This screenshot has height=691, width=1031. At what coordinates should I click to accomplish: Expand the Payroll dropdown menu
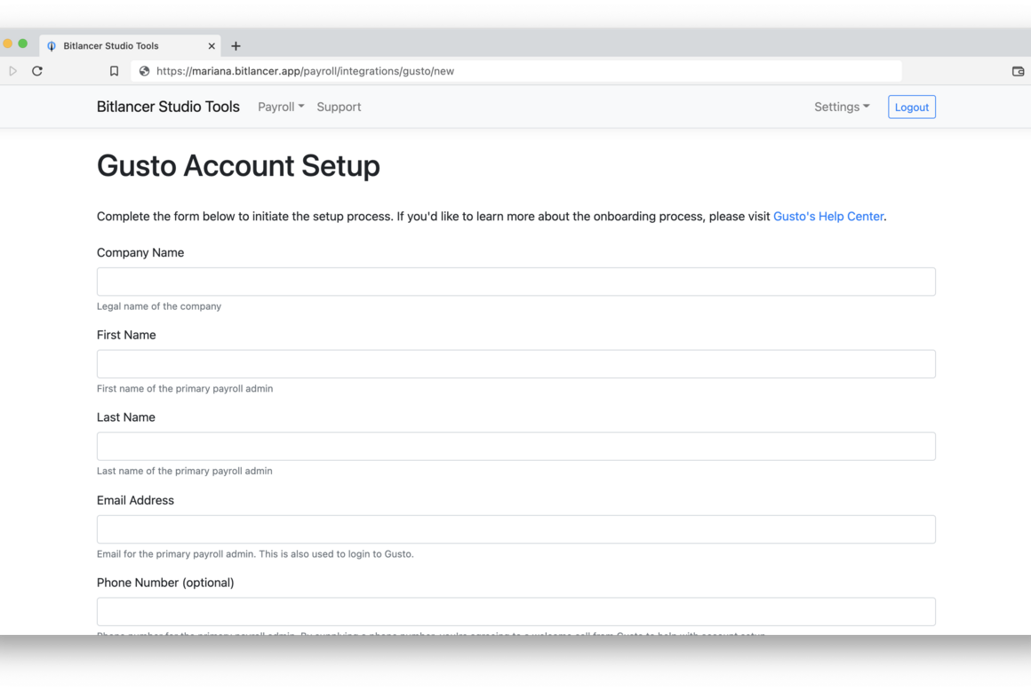click(281, 107)
